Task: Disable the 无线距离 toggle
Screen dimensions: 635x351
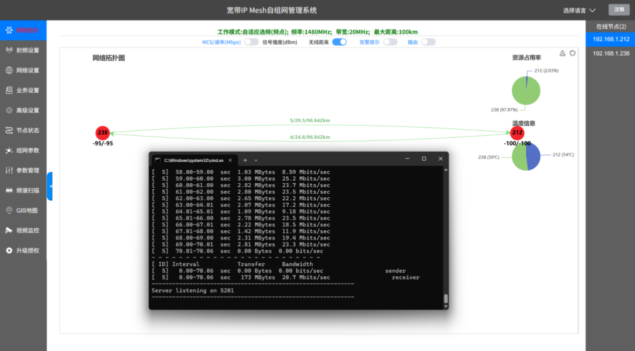Action: click(339, 42)
